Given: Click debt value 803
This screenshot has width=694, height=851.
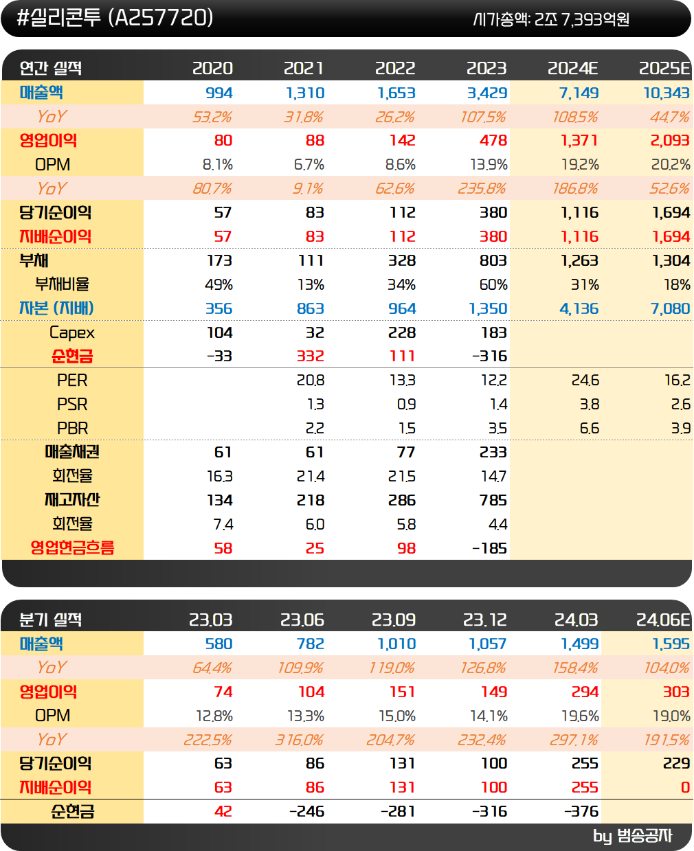Looking at the screenshot, I should pyautogui.click(x=493, y=260).
